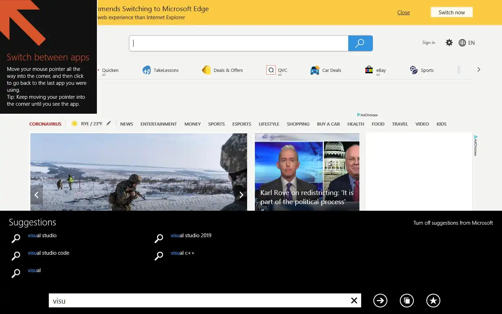Image resolution: width=502 pixels, height=314 pixels.
Task: Click the Go arrow button in address bar
Action: [380, 300]
